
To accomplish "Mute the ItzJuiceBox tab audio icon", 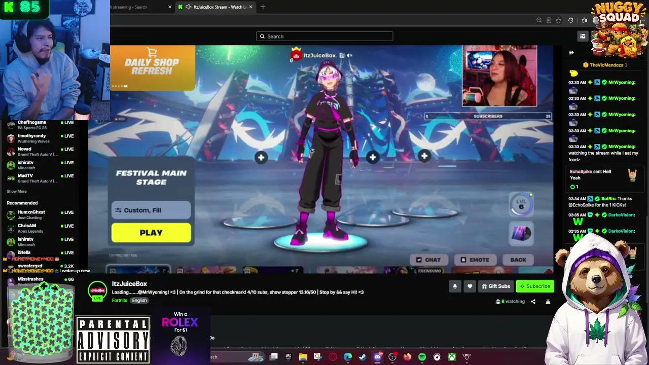I will [189, 7].
